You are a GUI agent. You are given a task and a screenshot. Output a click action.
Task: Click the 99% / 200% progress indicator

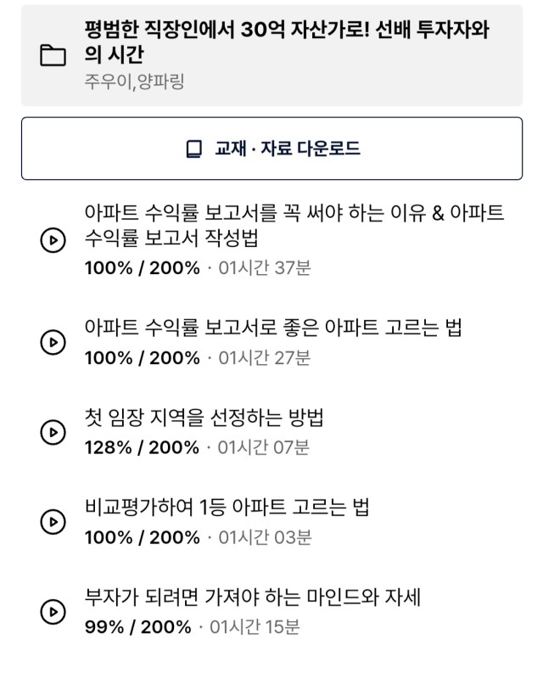137,627
